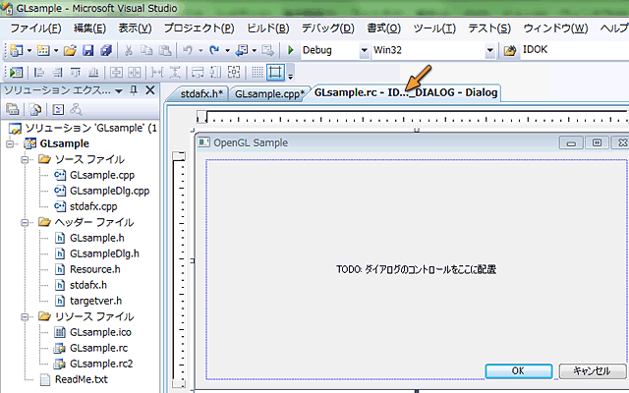Click the Find in Files icon beside IDOK
Viewport: 629px width, 393px height.
pos(510,50)
